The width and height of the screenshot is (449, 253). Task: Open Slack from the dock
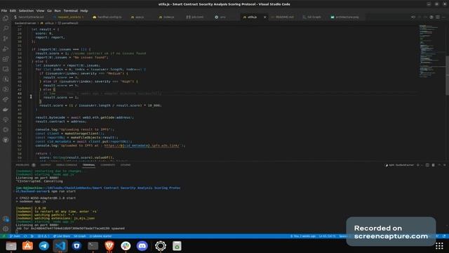[x=126, y=246]
